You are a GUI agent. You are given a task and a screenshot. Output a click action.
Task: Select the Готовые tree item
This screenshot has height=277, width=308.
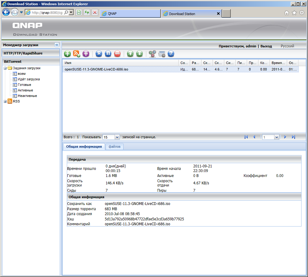coord(24,85)
